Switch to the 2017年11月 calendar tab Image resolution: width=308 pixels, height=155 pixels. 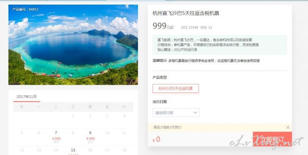click(x=27, y=96)
